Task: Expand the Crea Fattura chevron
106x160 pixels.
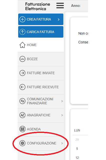Action: [x=59, y=19]
